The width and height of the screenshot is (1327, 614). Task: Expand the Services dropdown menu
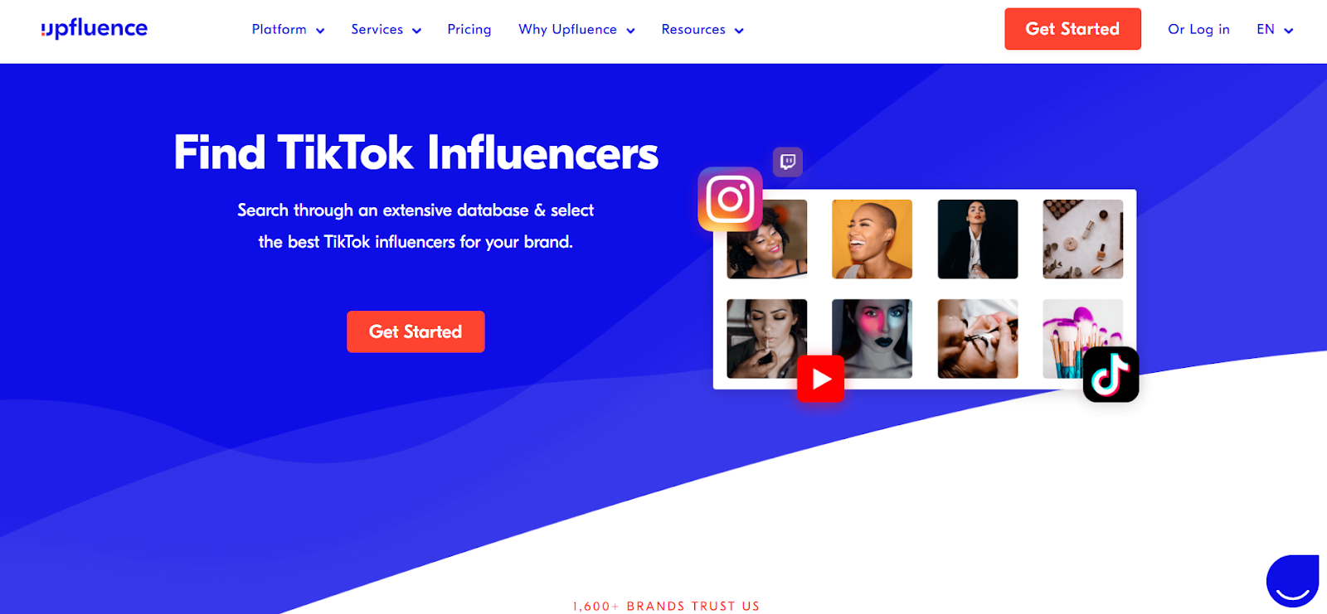pyautogui.click(x=386, y=30)
